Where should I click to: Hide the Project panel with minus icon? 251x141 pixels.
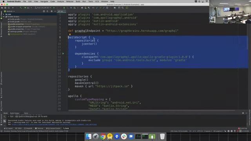tap(55, 11)
